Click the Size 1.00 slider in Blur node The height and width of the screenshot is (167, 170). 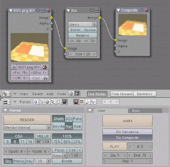click(82, 54)
